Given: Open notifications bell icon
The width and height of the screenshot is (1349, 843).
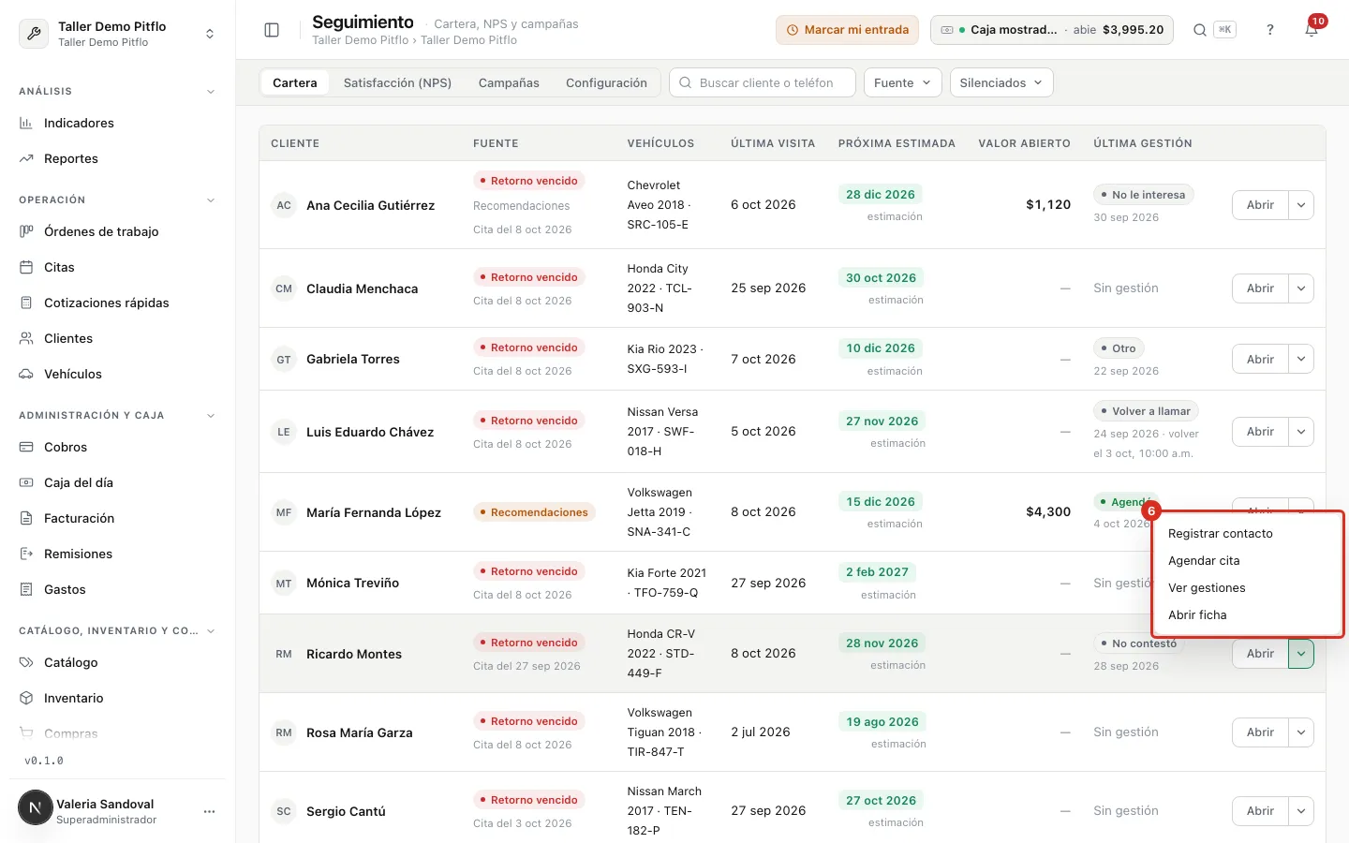Looking at the screenshot, I should pos(1312,30).
